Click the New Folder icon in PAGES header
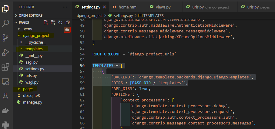Screen dimensions: 275x129 [x=53, y=22]
